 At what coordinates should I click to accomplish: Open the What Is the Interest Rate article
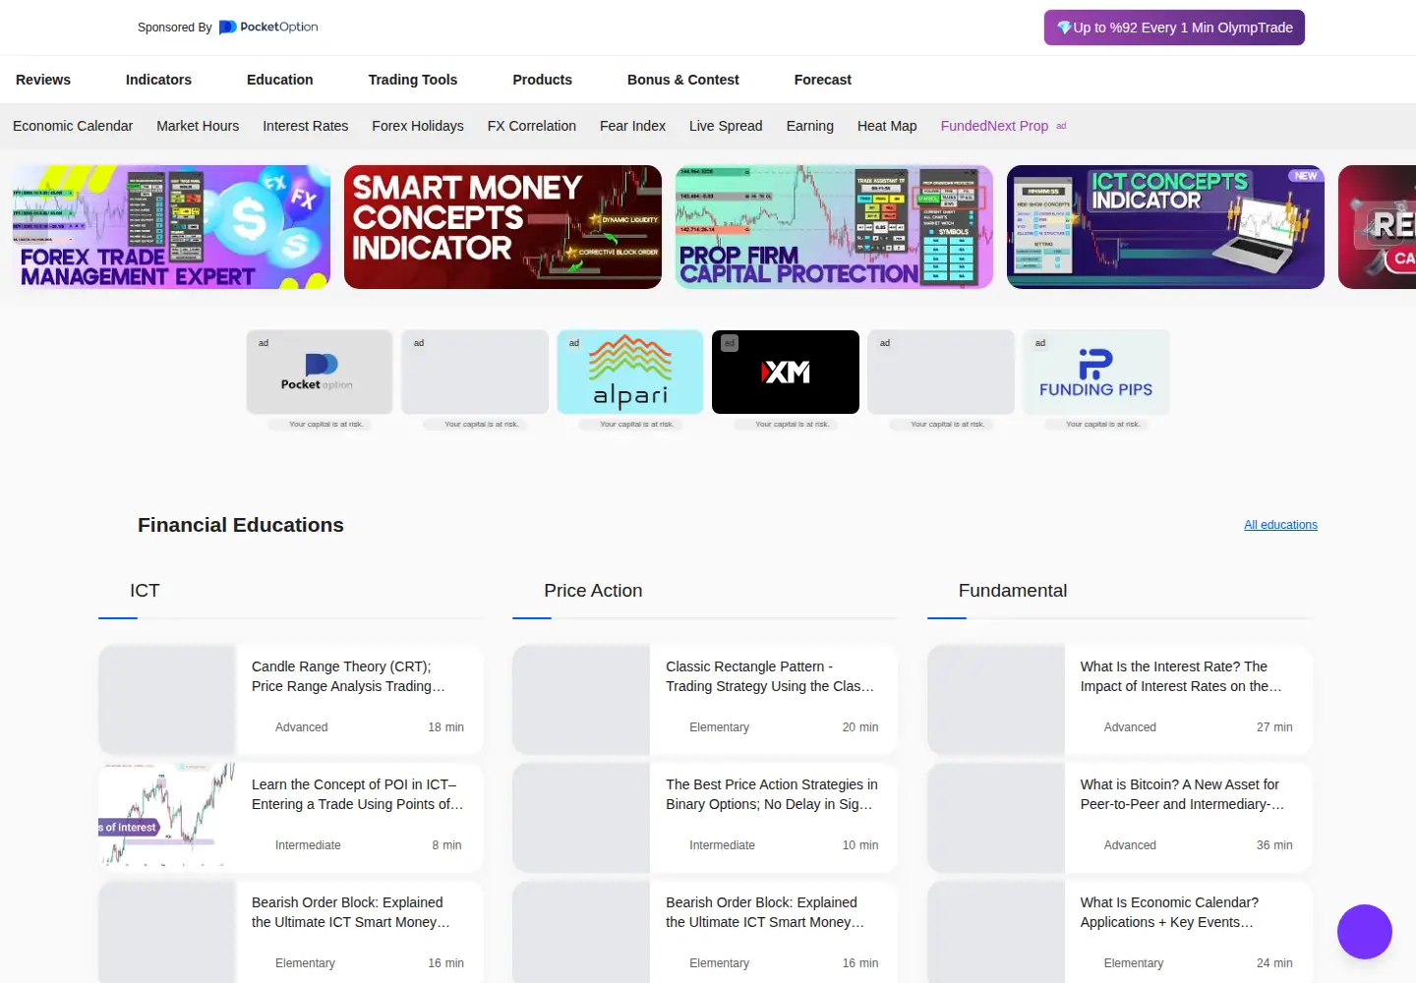(x=1119, y=700)
